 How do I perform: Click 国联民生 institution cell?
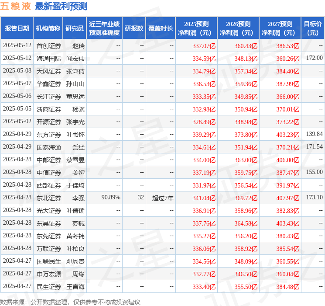[x=49, y=261]
